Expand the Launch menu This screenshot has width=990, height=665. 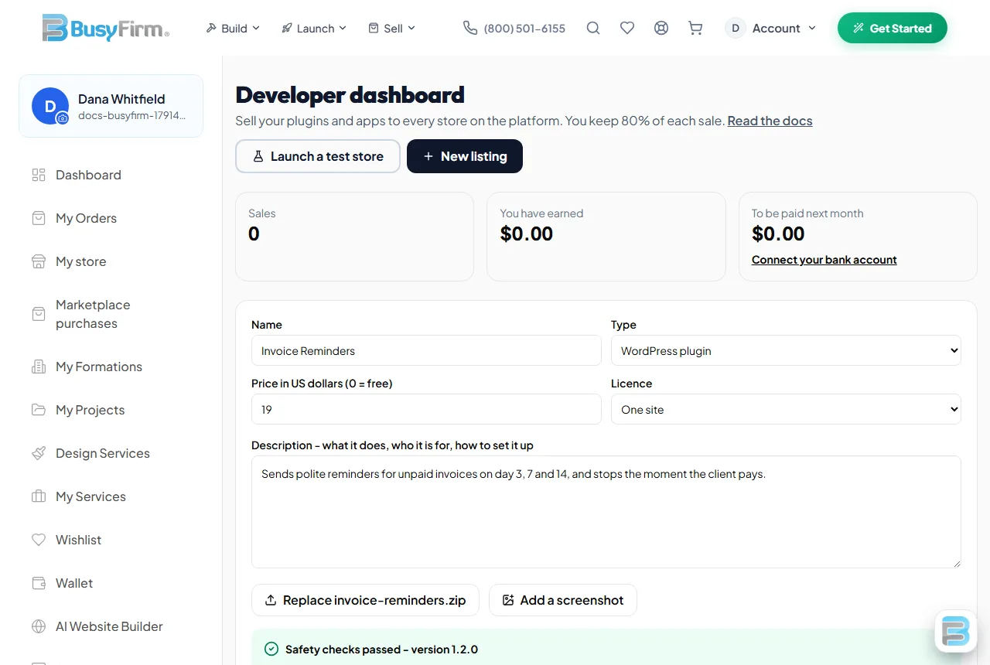click(314, 28)
